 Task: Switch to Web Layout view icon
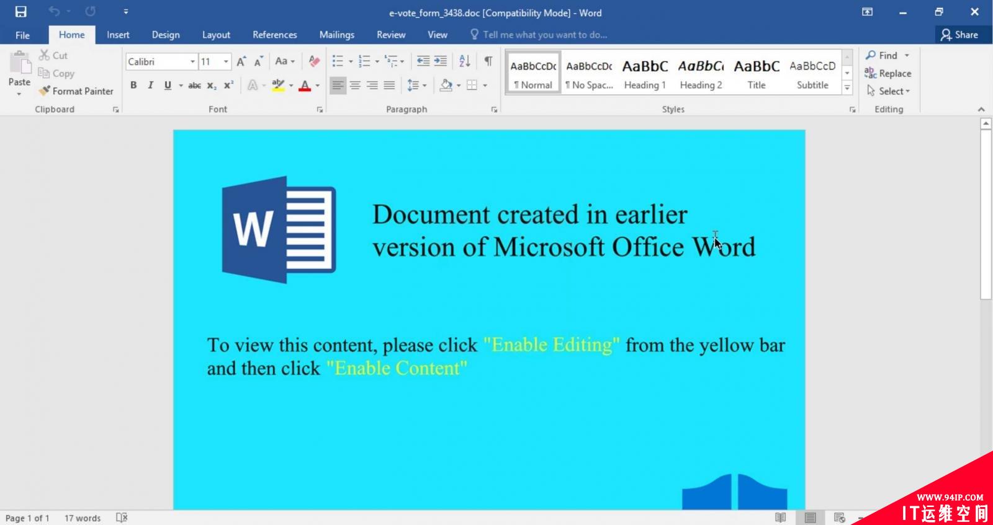coord(840,518)
